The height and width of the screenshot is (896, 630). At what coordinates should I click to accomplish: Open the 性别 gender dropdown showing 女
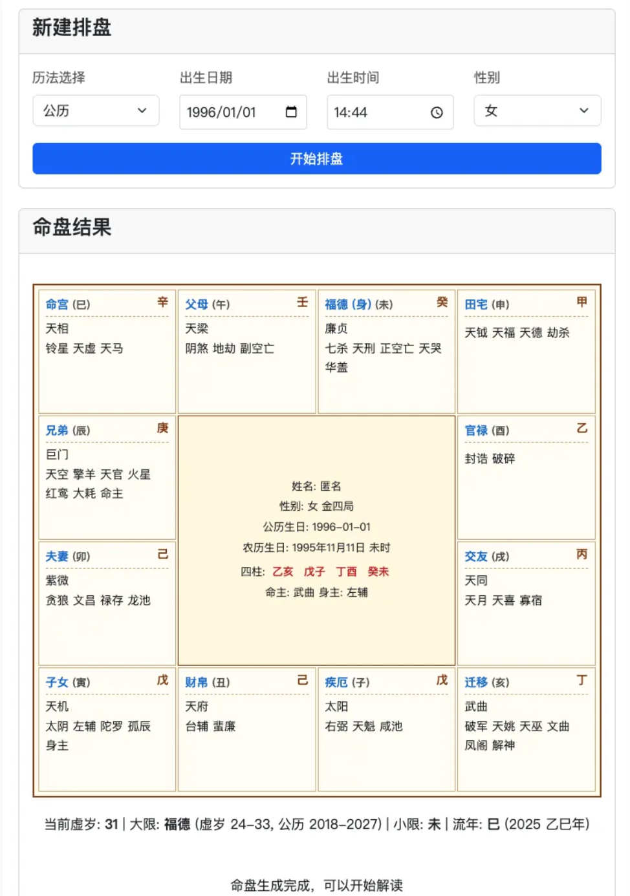click(538, 111)
